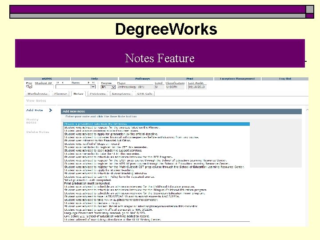Select 'Student was notified of Stops on record'
The image size is (320, 240).
(156, 144)
